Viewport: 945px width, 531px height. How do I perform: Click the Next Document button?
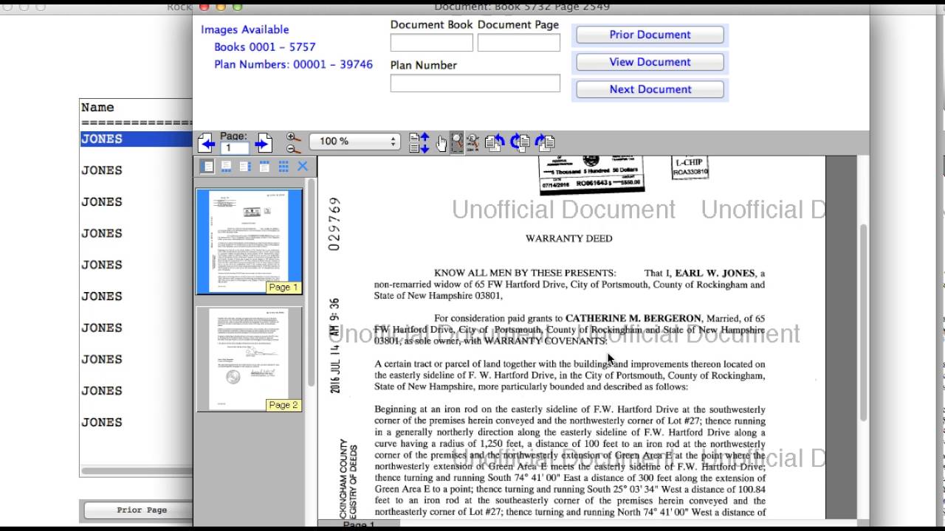[650, 89]
